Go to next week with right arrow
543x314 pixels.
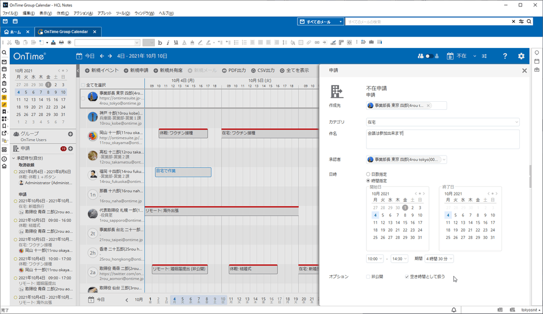[110, 56]
